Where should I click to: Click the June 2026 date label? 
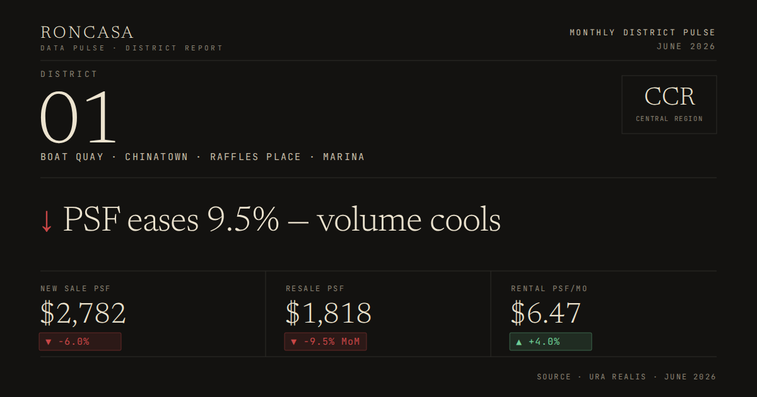[x=686, y=47]
